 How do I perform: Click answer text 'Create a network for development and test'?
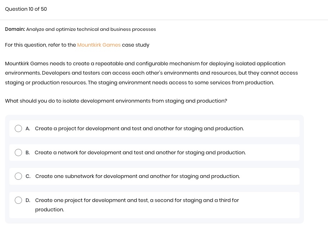pyautogui.click(x=89, y=152)
